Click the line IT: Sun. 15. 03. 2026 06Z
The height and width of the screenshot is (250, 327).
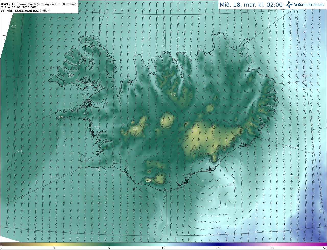pos(18,7)
